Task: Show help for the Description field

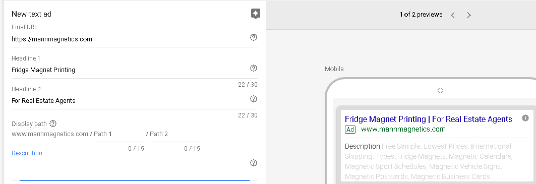Action: [x=253, y=163]
